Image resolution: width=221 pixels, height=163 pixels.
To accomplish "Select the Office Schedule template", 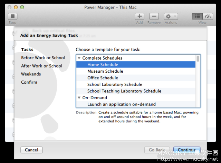I will 136,78.
